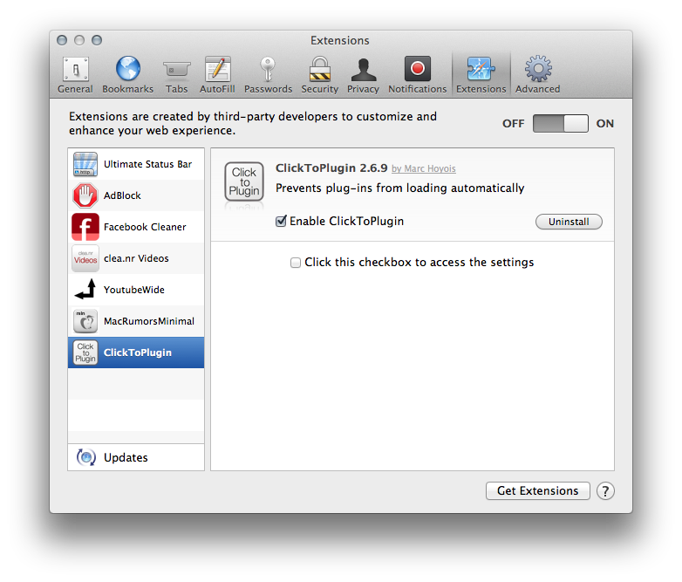This screenshot has width=682, height=582.
Task: Open the Advanced preferences pane
Action: pyautogui.click(x=537, y=75)
